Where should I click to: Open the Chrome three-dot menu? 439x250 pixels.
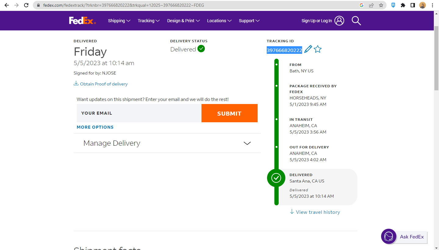432,5
